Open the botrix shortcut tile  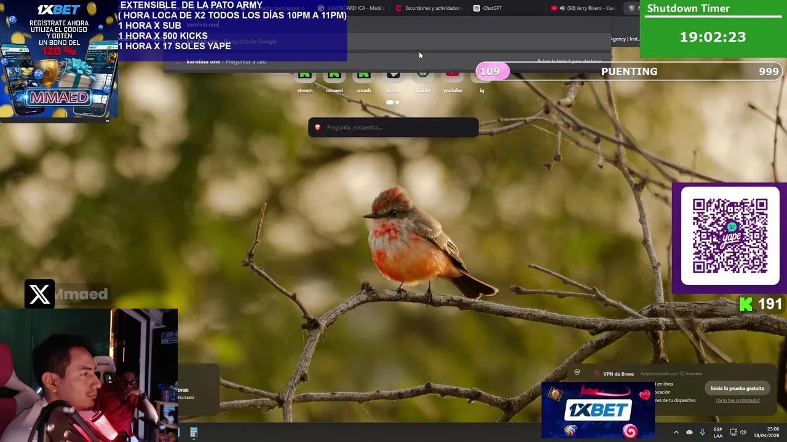pos(393,82)
